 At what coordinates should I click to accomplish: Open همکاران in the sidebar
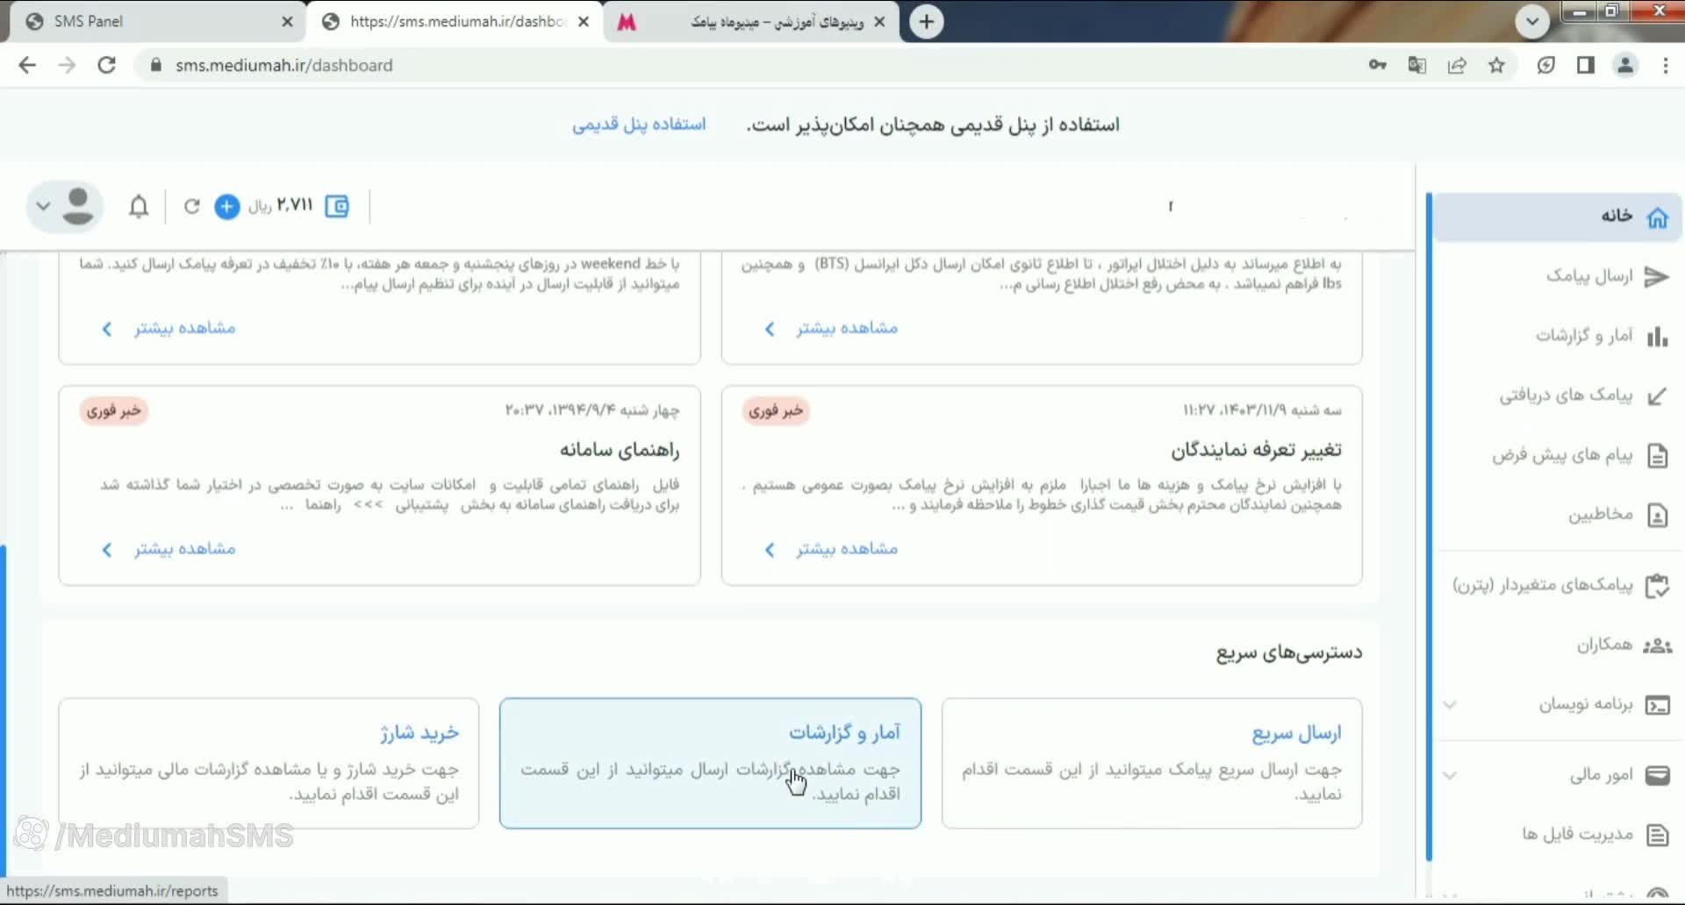pos(1604,645)
